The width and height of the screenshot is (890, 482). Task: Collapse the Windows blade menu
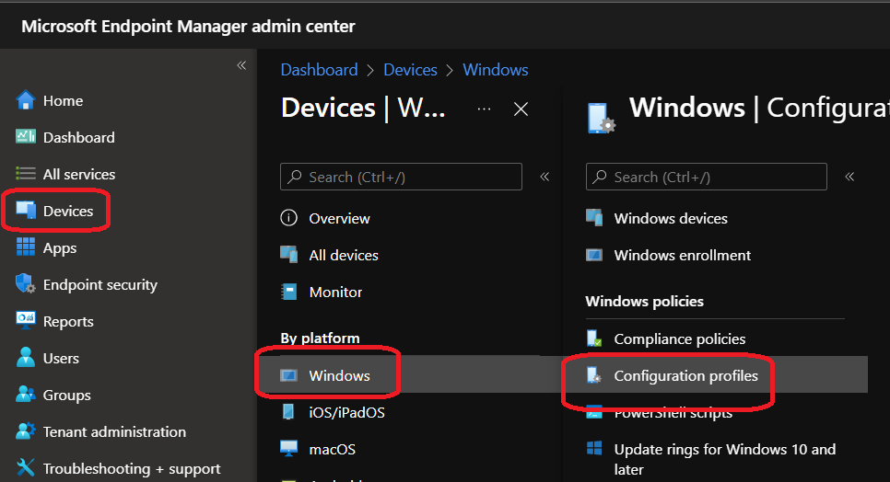[x=849, y=177]
